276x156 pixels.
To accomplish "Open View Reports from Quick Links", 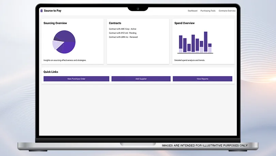I will [202, 79].
